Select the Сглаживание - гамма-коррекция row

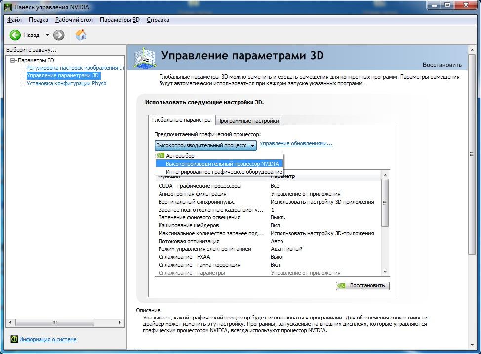pos(268,265)
